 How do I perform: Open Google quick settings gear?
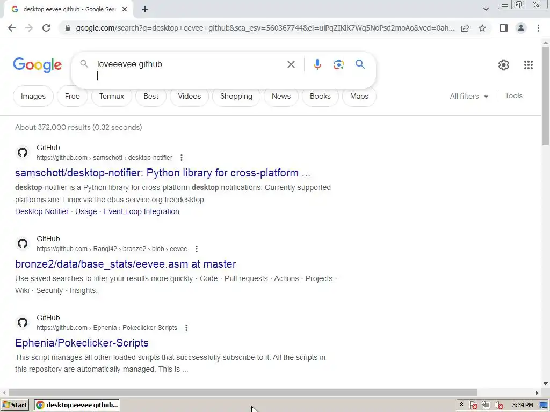click(504, 65)
